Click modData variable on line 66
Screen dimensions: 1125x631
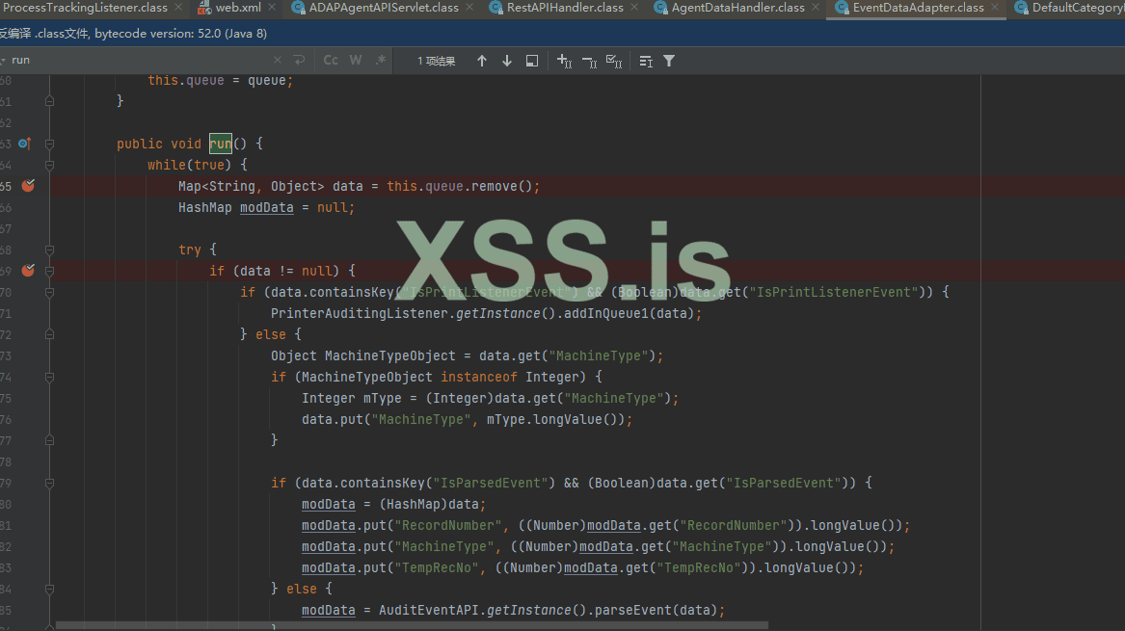tap(267, 207)
